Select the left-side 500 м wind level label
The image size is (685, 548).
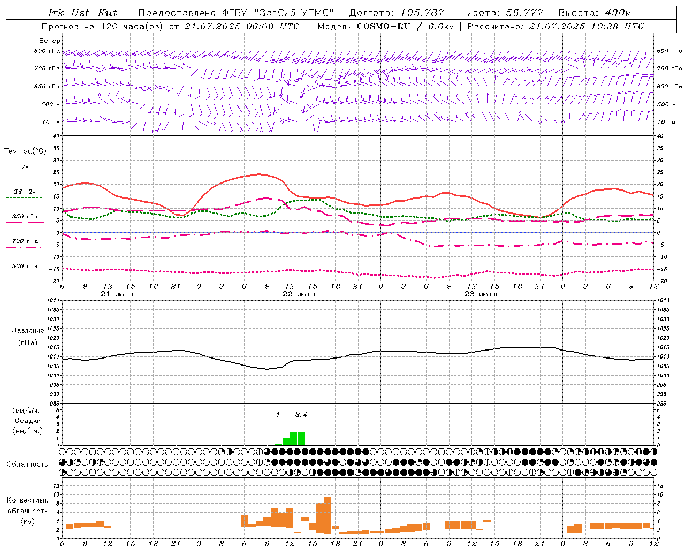click(x=51, y=104)
